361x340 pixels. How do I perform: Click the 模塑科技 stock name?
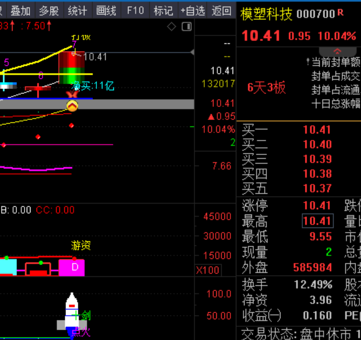click(x=266, y=14)
